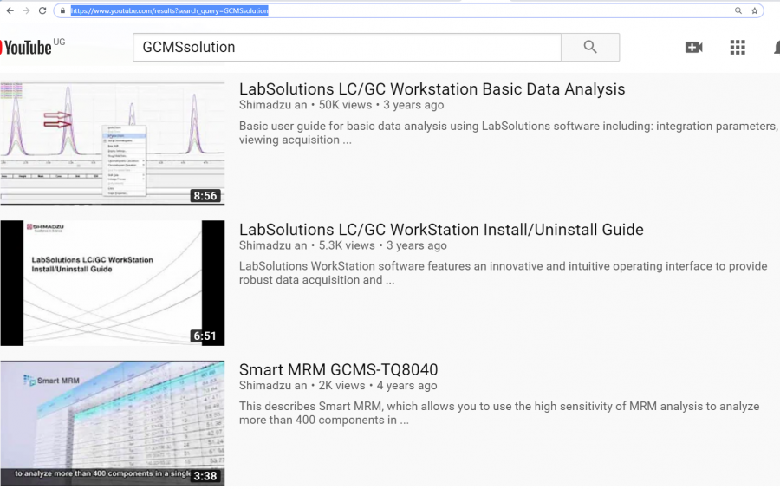Click the 8:56 chromatogram video thumbnail
780x489 pixels.
pos(113,144)
